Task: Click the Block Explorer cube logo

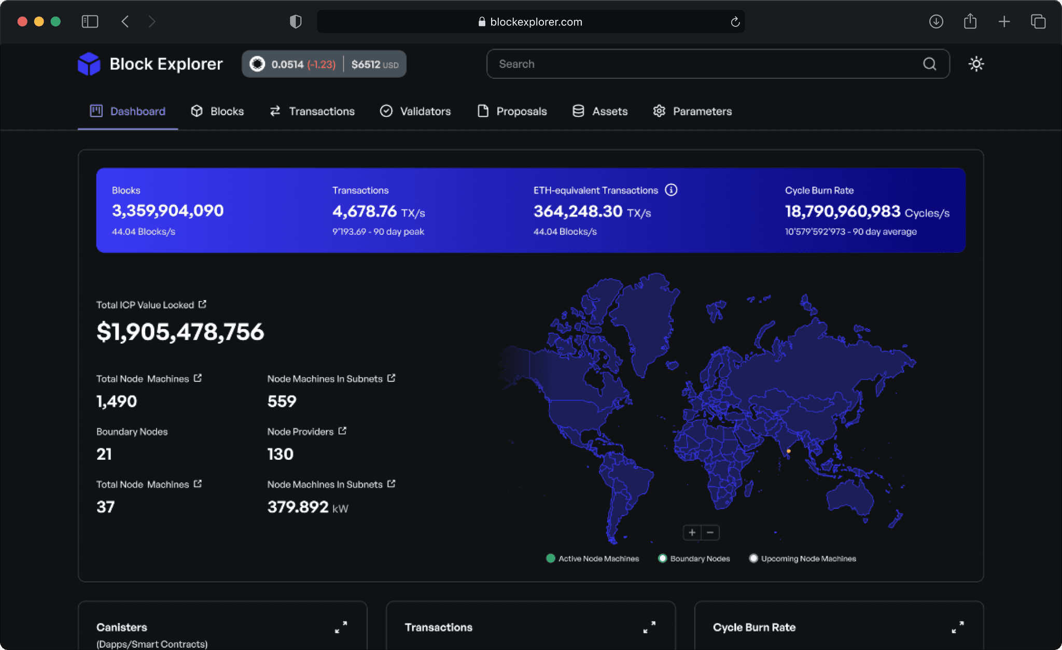Action: point(89,64)
